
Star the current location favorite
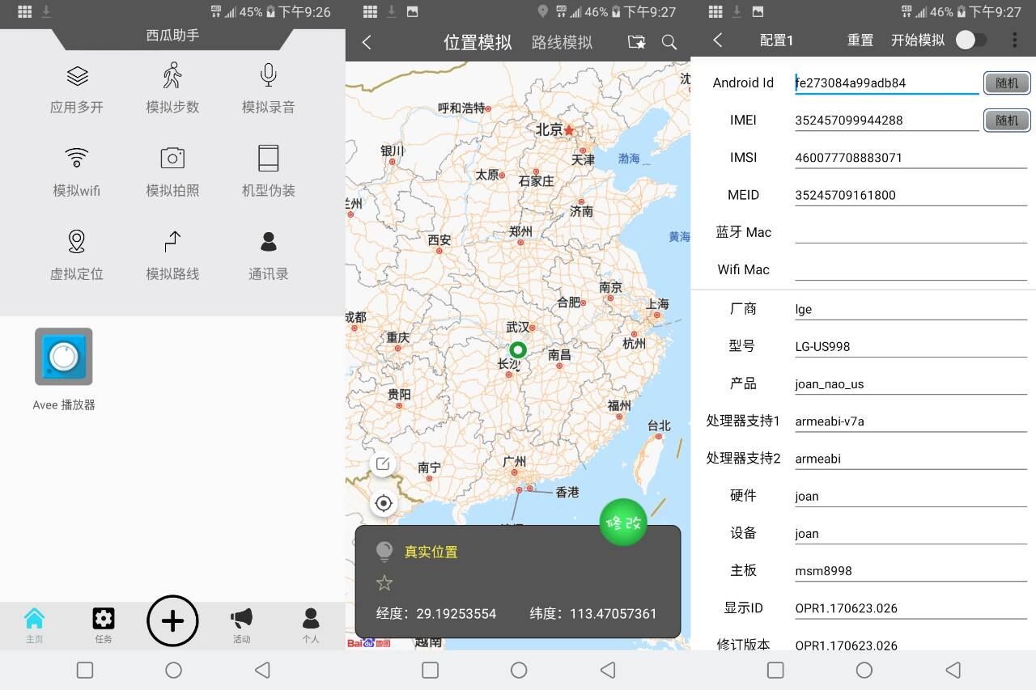384,582
